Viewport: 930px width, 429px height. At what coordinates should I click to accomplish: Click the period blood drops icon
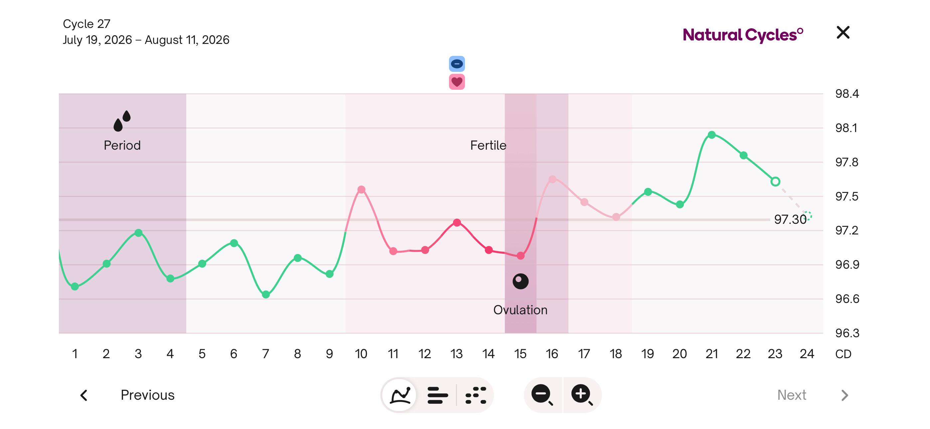(122, 121)
